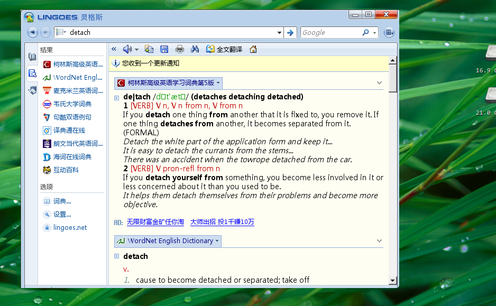Open the text translation sidebar icon

32,90
